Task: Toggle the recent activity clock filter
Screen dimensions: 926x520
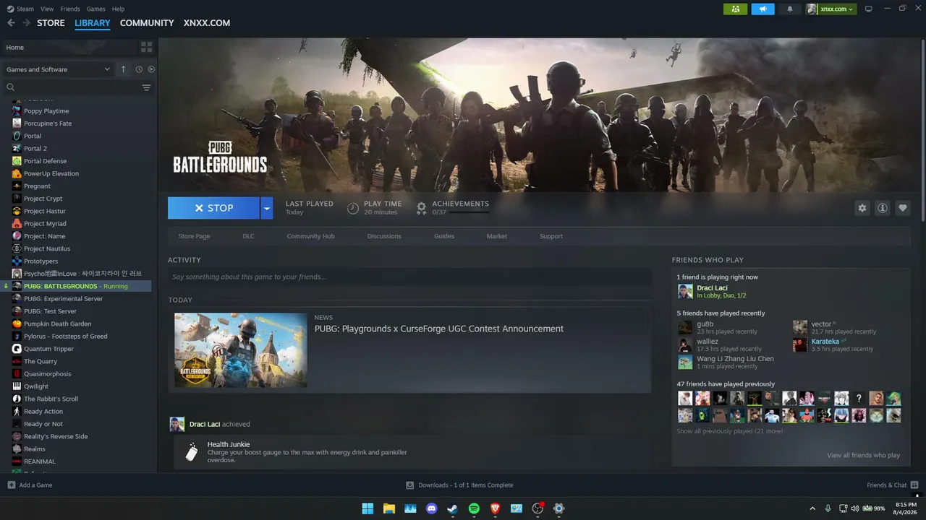Action: coord(139,69)
